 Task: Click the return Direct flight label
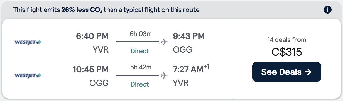pos(140,84)
